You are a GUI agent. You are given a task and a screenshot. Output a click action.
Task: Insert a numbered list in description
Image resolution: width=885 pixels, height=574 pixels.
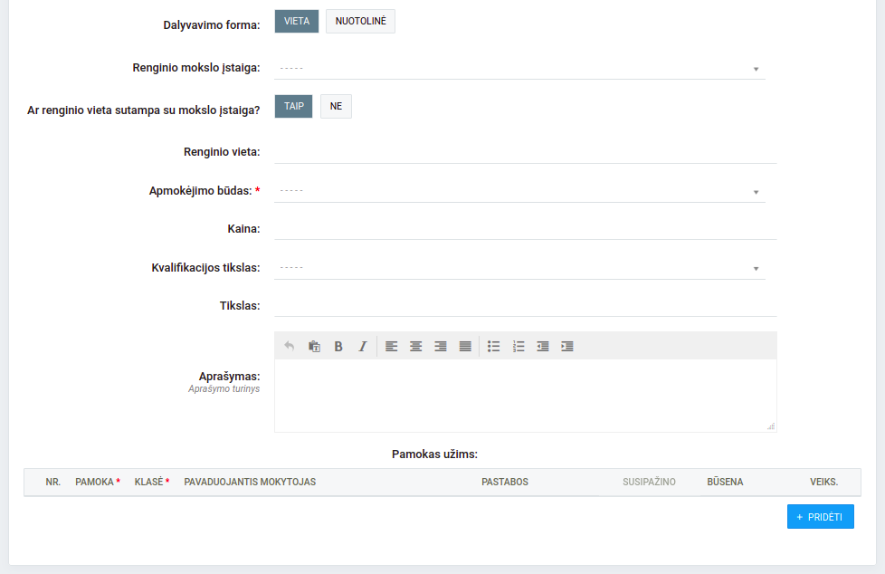(x=519, y=346)
